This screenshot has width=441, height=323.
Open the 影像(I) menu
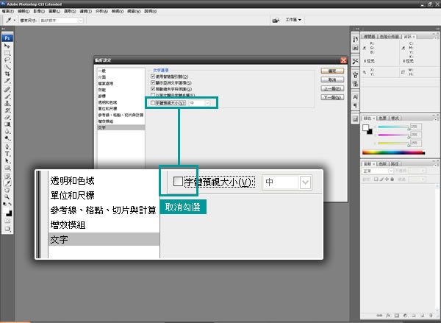[x=39, y=11]
